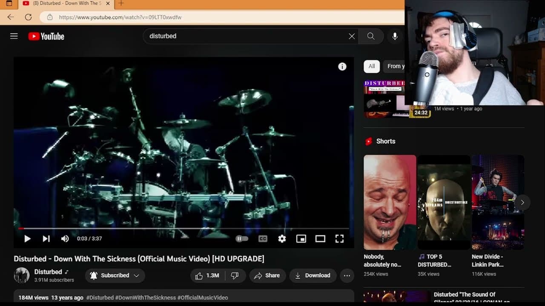Open the New Divide - Linkin Park short
The image size is (545, 306).
pos(498,202)
